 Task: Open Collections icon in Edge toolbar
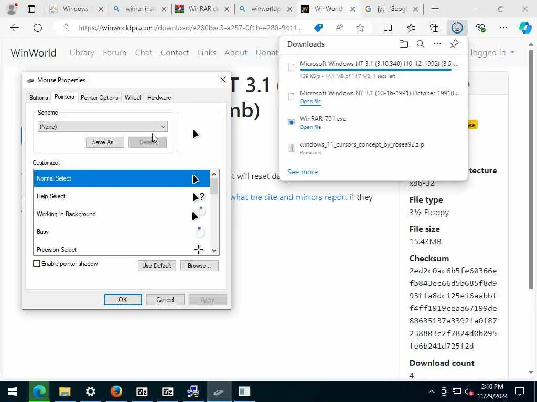click(x=434, y=28)
